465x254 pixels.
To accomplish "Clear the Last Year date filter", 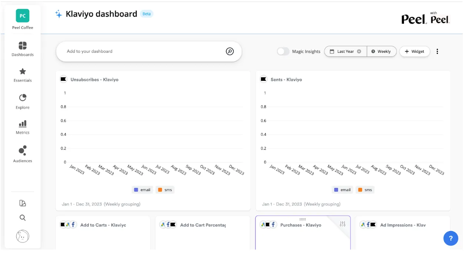I will [359, 51].
